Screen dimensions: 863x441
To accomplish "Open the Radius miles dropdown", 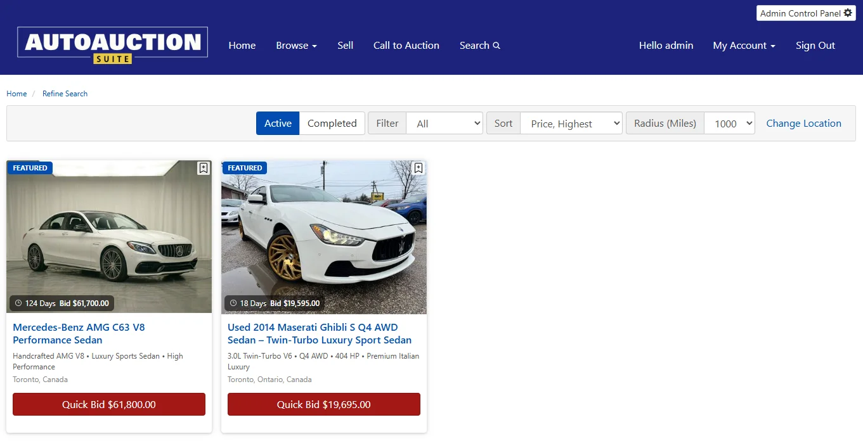I will tap(729, 124).
